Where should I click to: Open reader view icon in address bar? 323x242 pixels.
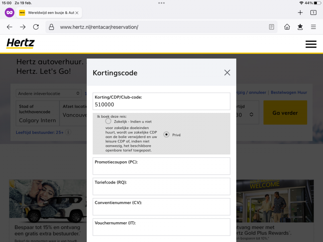[272, 27]
